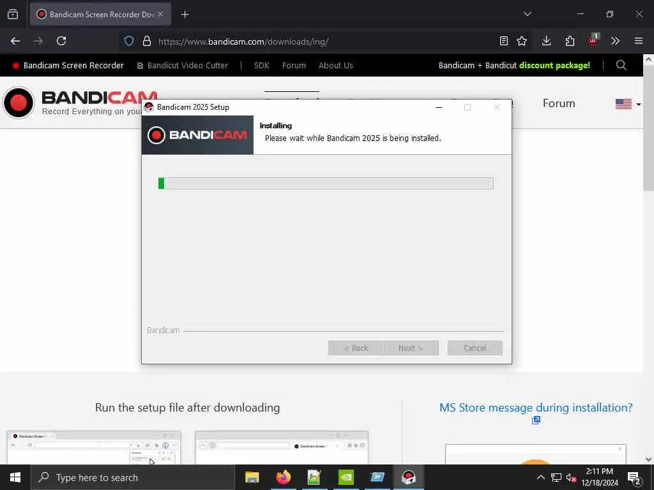Open the About Us menu item
Image resolution: width=654 pixels, height=490 pixels.
click(x=336, y=66)
